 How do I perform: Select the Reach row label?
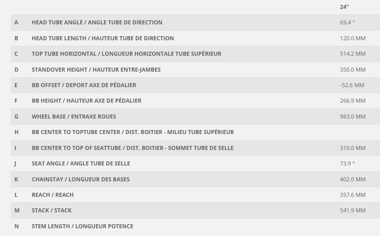pos(53,195)
